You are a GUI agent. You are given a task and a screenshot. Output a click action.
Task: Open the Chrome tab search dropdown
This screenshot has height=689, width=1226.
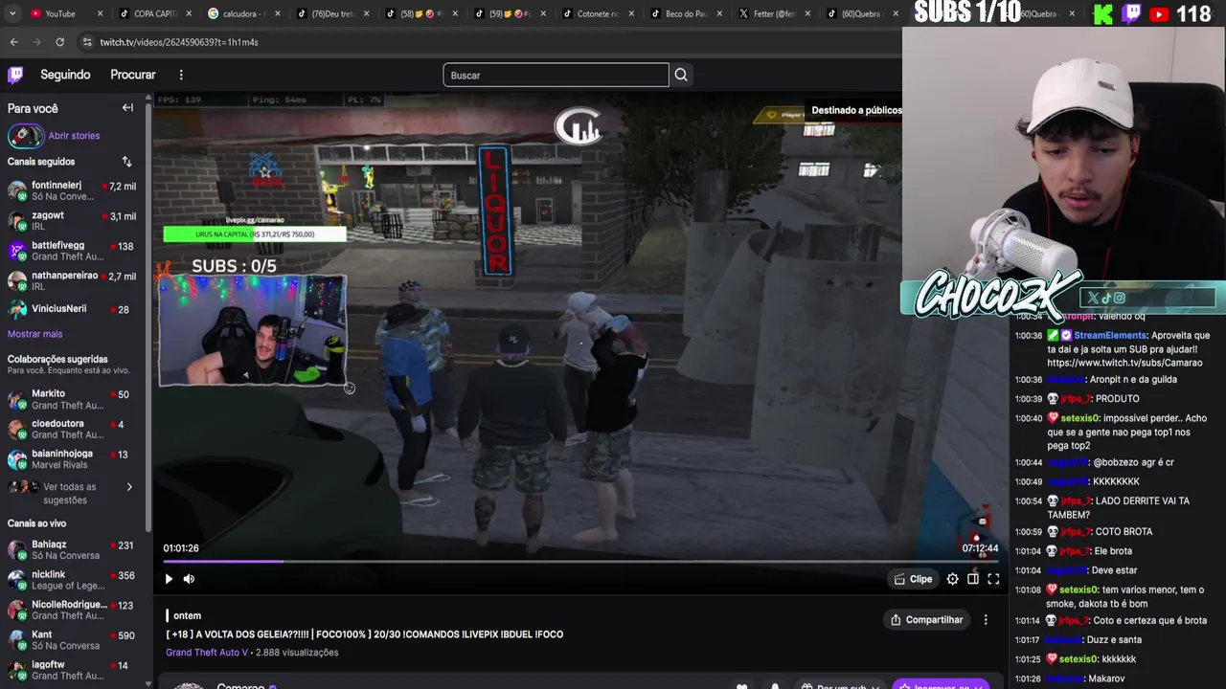[x=14, y=13]
